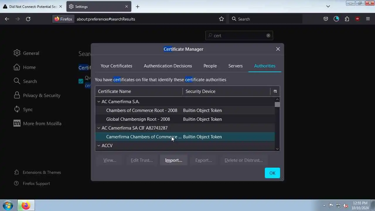The image size is (375, 211).
Task: Sort by Security Device column header
Action: pos(226,91)
